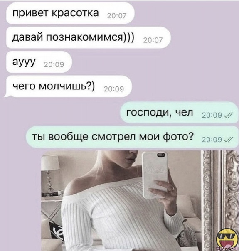The width and height of the screenshot is (239, 251).
Task: Click the read checkmarks on 'ты вообще смотрел' message
Action: (x=228, y=140)
